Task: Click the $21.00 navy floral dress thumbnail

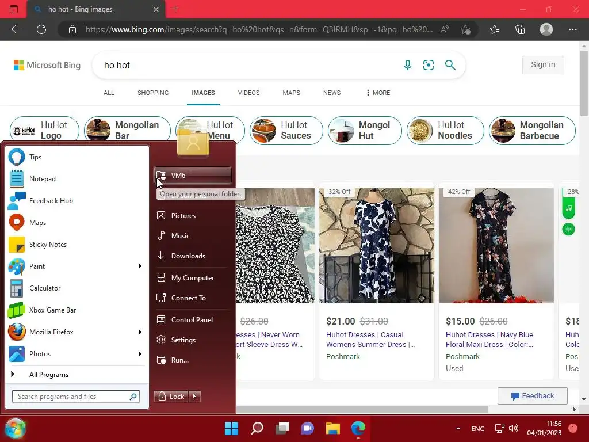Action: (376, 245)
